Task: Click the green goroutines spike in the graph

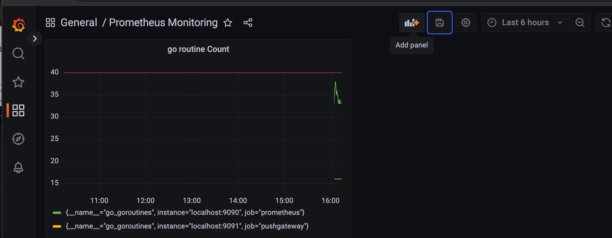Action: pyautogui.click(x=336, y=89)
